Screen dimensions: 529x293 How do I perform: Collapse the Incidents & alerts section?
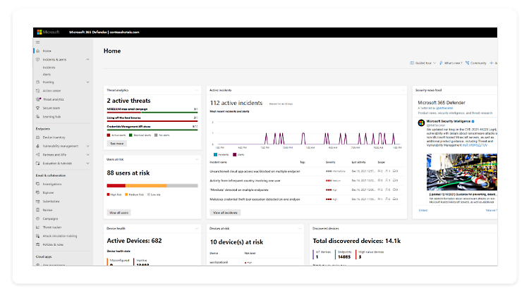click(x=87, y=59)
